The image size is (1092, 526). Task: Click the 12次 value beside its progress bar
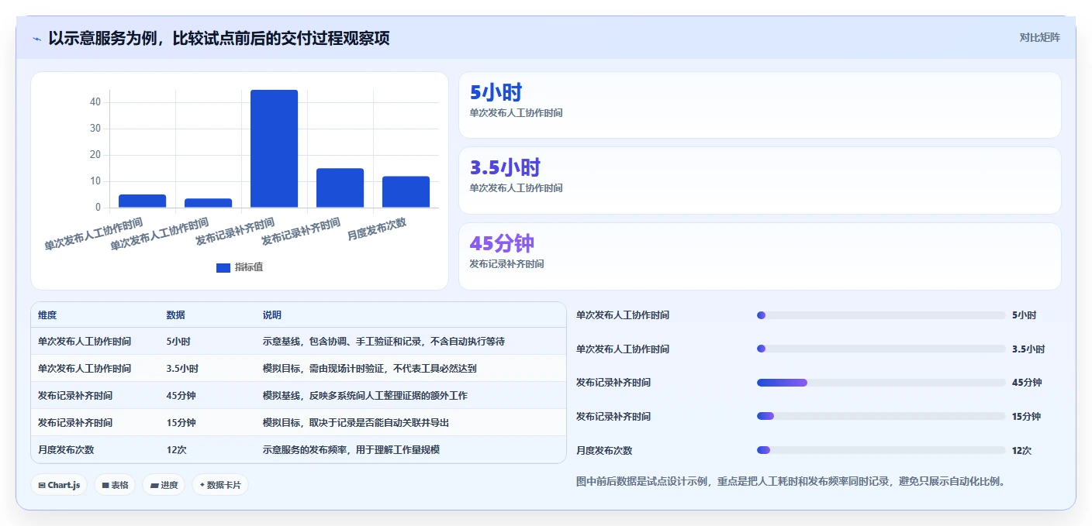tap(1022, 450)
